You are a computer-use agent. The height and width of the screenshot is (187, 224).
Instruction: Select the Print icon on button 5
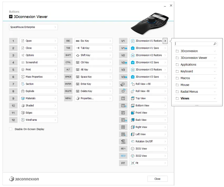pyautogui.click(x=23, y=69)
